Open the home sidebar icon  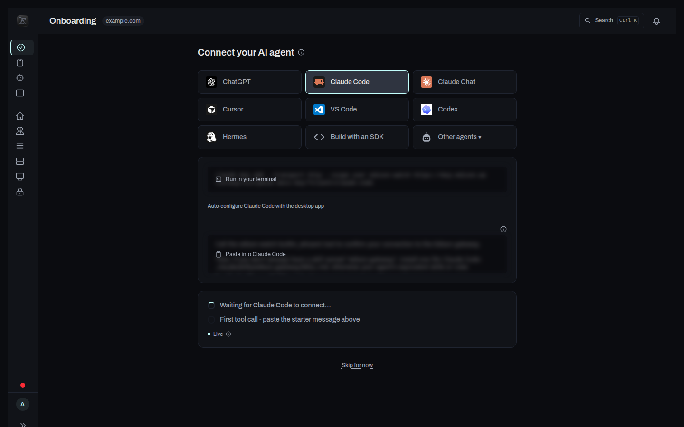pyautogui.click(x=20, y=116)
